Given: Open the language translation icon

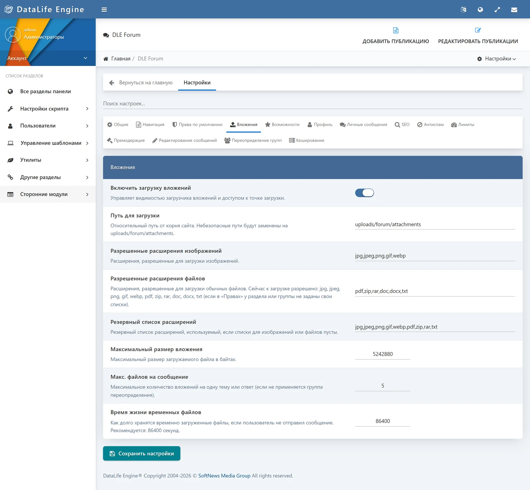Looking at the screenshot, I should [x=463, y=10].
